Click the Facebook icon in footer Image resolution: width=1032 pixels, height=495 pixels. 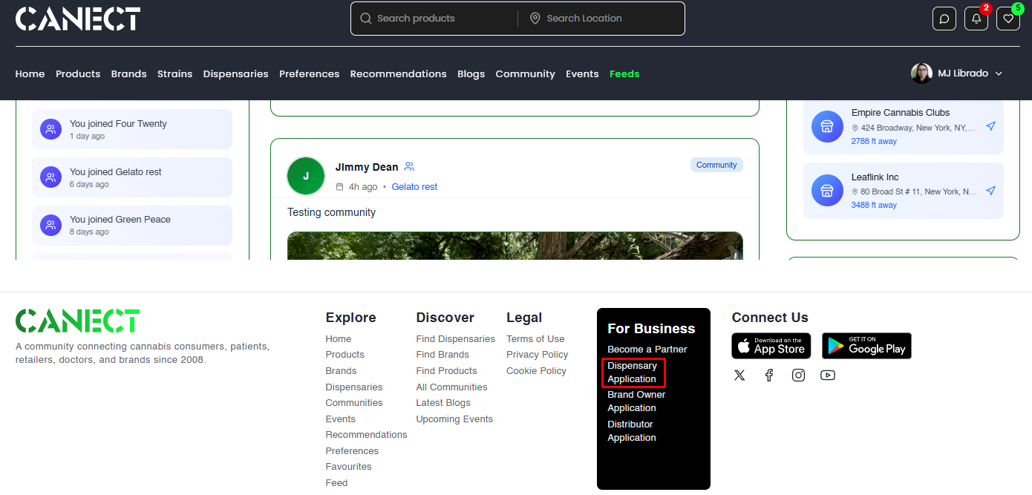coord(768,375)
